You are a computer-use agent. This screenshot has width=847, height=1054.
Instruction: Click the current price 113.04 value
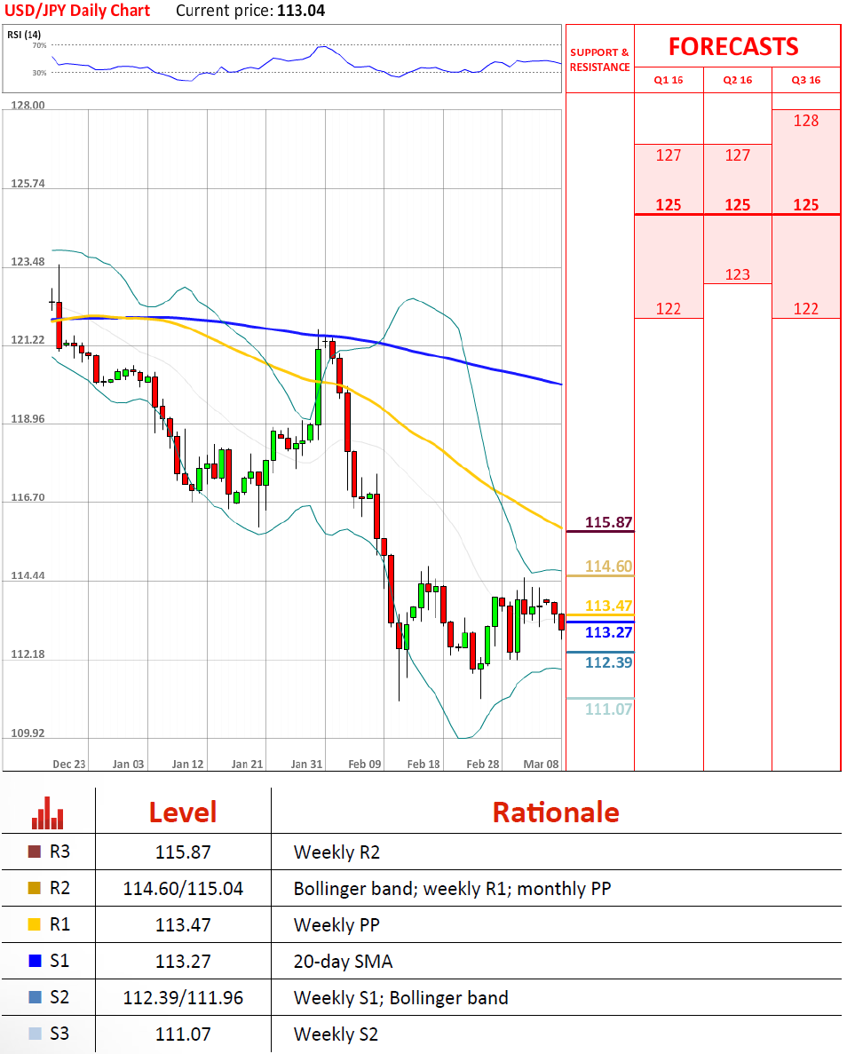click(301, 11)
